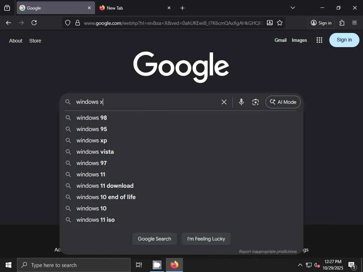This screenshot has width=363, height=272.
Task: Click the browser address bar URL
Action: [x=173, y=23]
